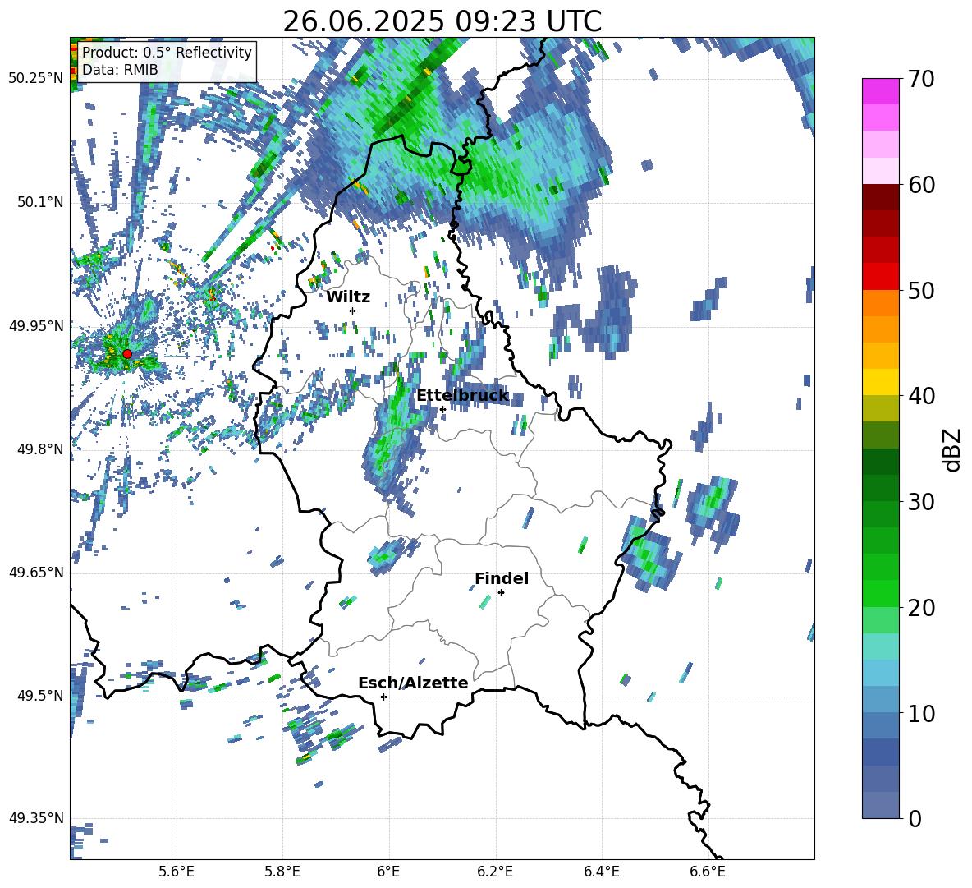Click the 20 value on the colorbar
The width and height of the screenshot is (972, 888).
click(921, 608)
